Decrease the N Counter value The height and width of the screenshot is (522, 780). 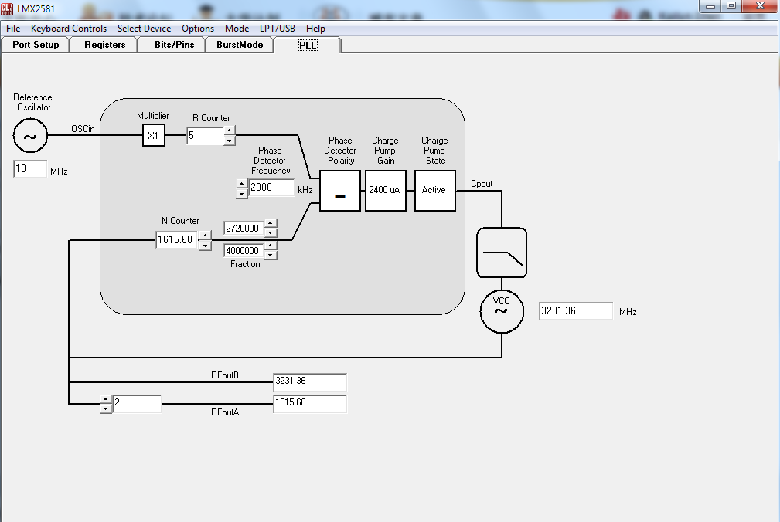(205, 246)
